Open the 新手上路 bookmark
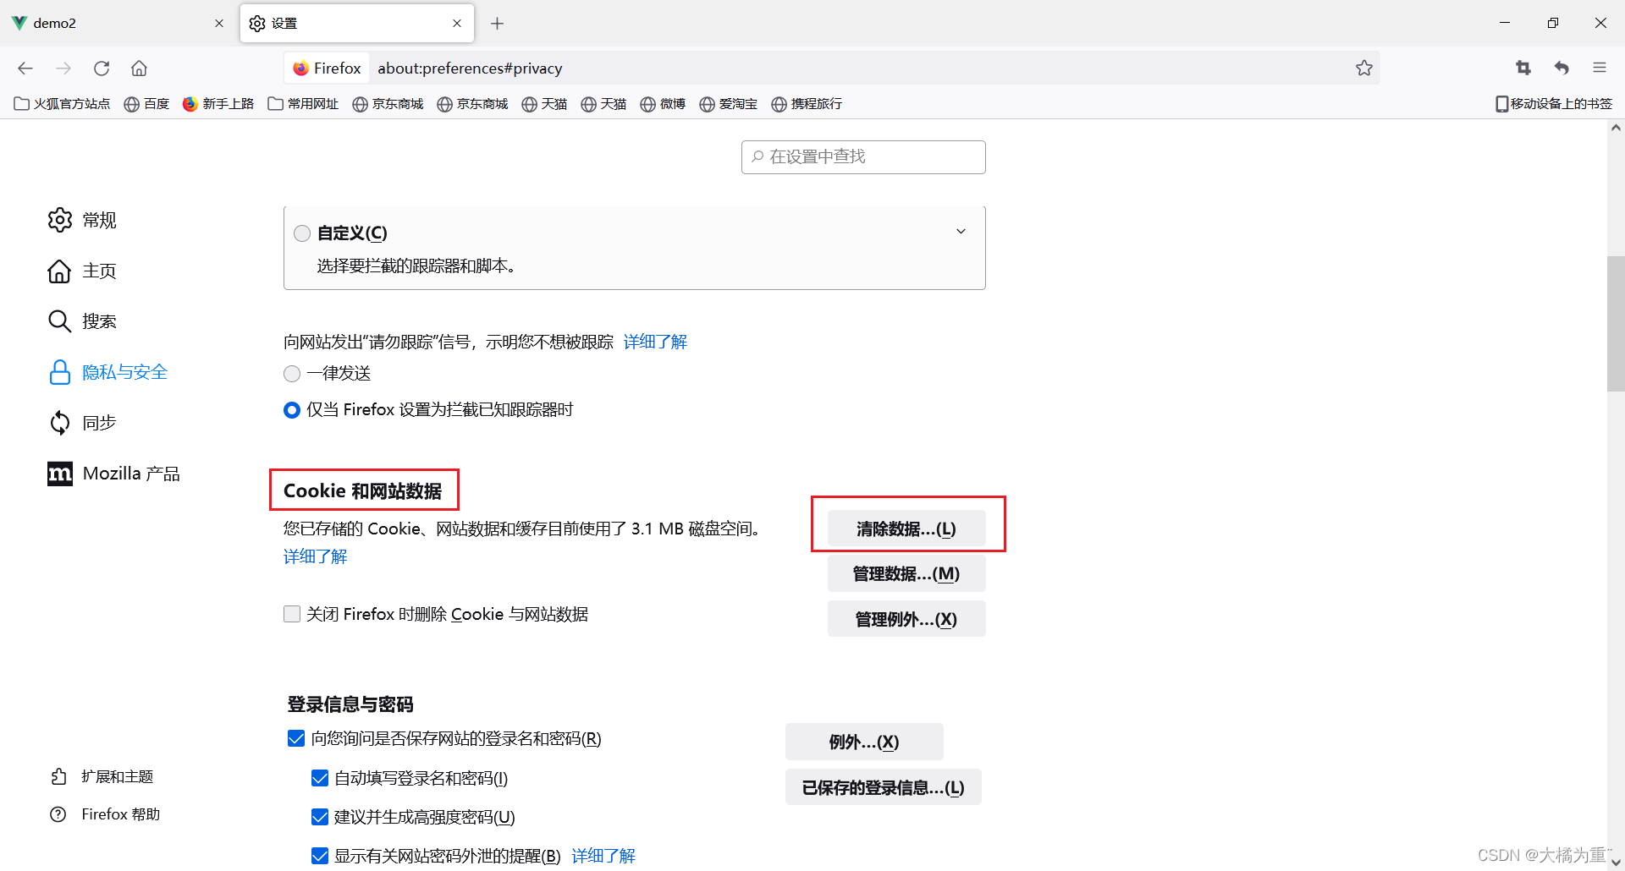Image resolution: width=1625 pixels, height=871 pixels. click(x=218, y=104)
